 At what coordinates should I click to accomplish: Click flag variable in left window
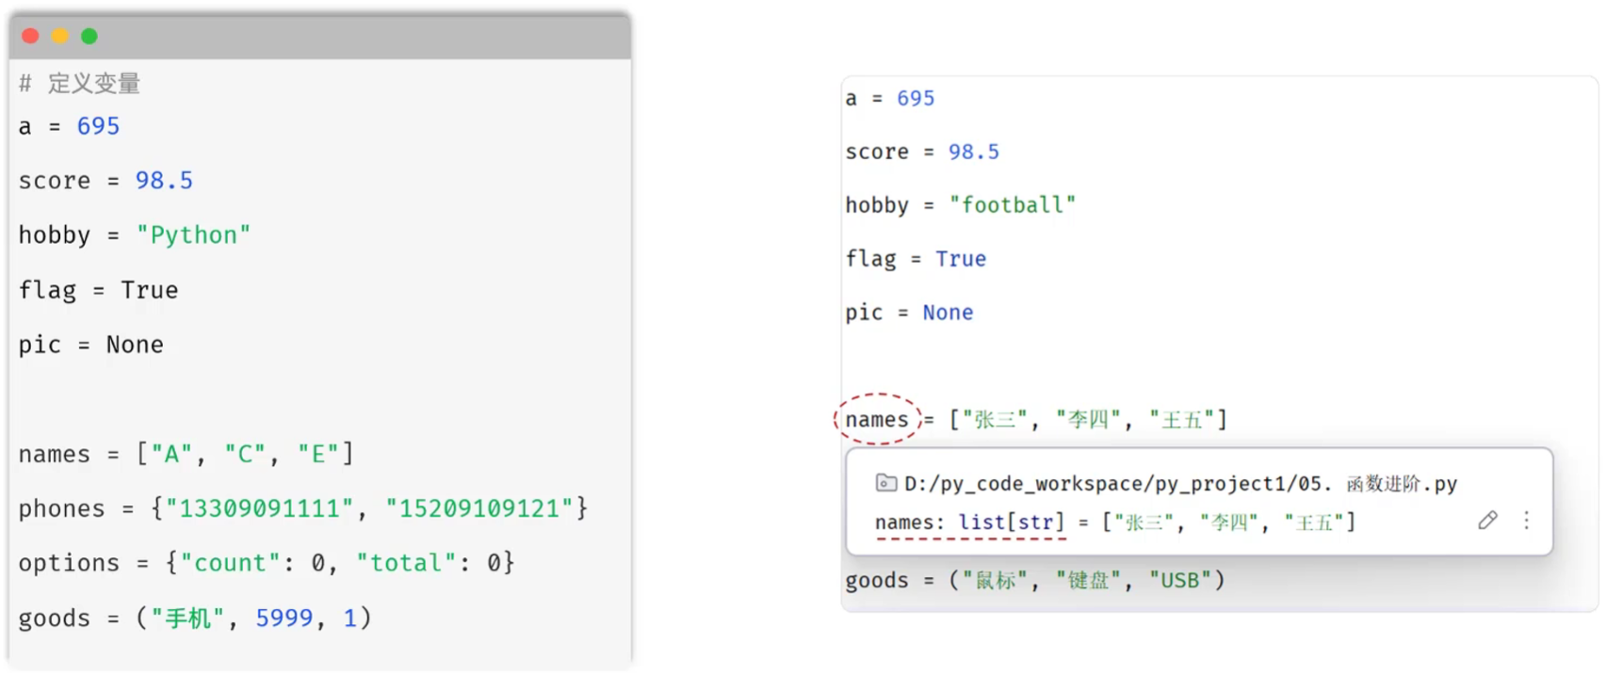click(x=47, y=290)
